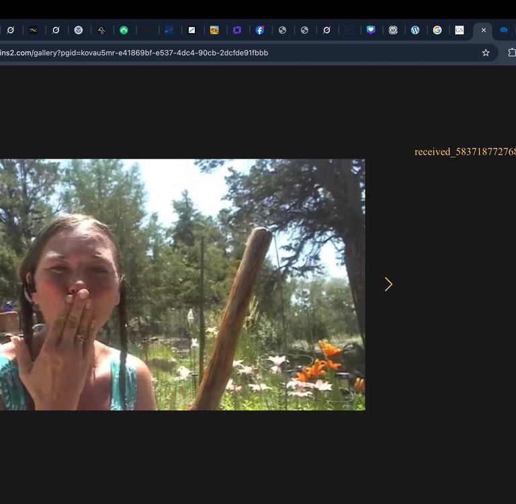The width and height of the screenshot is (516, 504).
Task: Click the gallery URL in the address bar
Action: 134,53
